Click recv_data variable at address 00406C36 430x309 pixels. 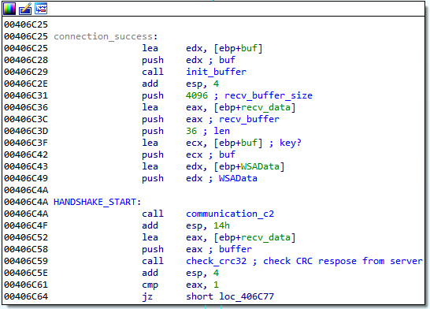265,107
